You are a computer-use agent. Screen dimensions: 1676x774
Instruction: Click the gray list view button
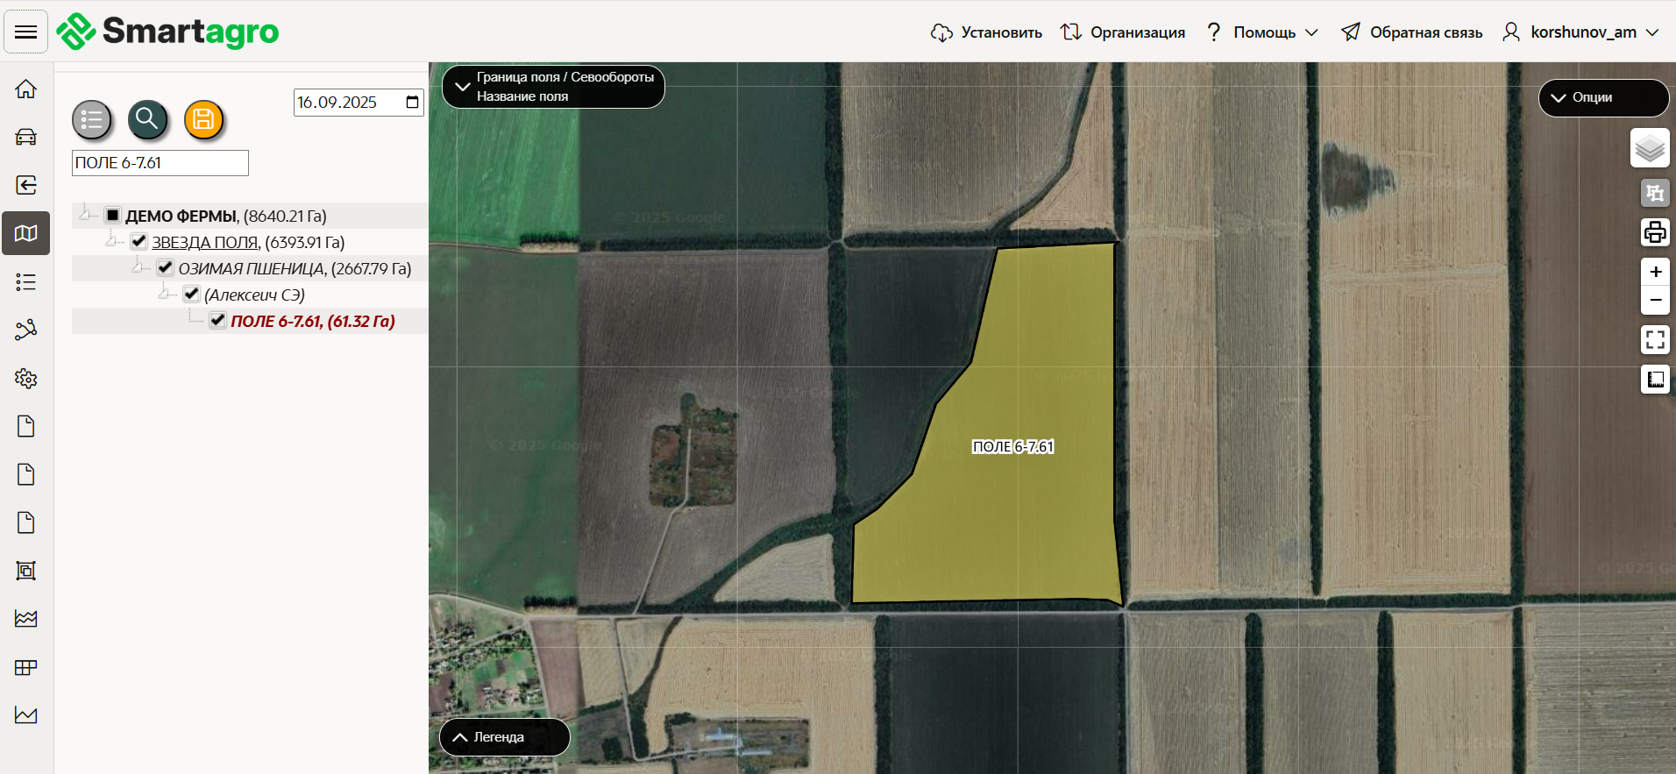[92, 120]
